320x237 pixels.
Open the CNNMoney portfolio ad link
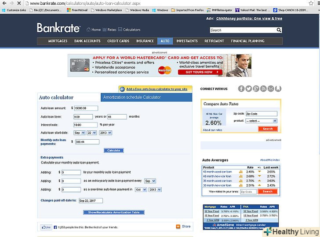(x=249, y=19)
